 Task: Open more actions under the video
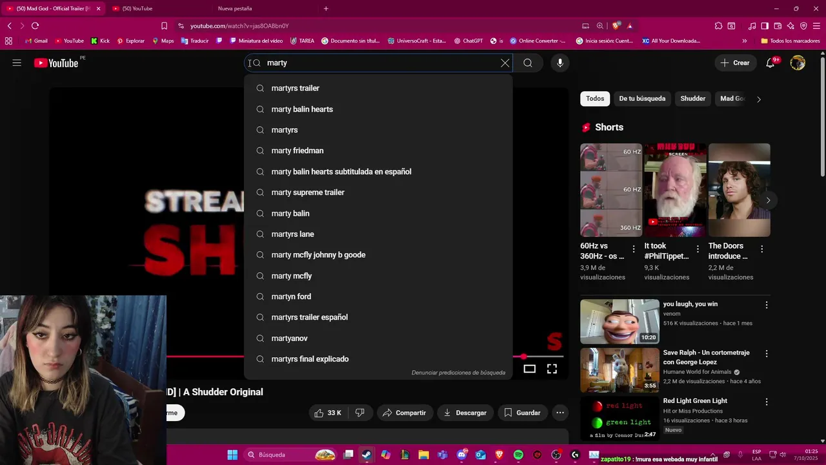(560, 413)
